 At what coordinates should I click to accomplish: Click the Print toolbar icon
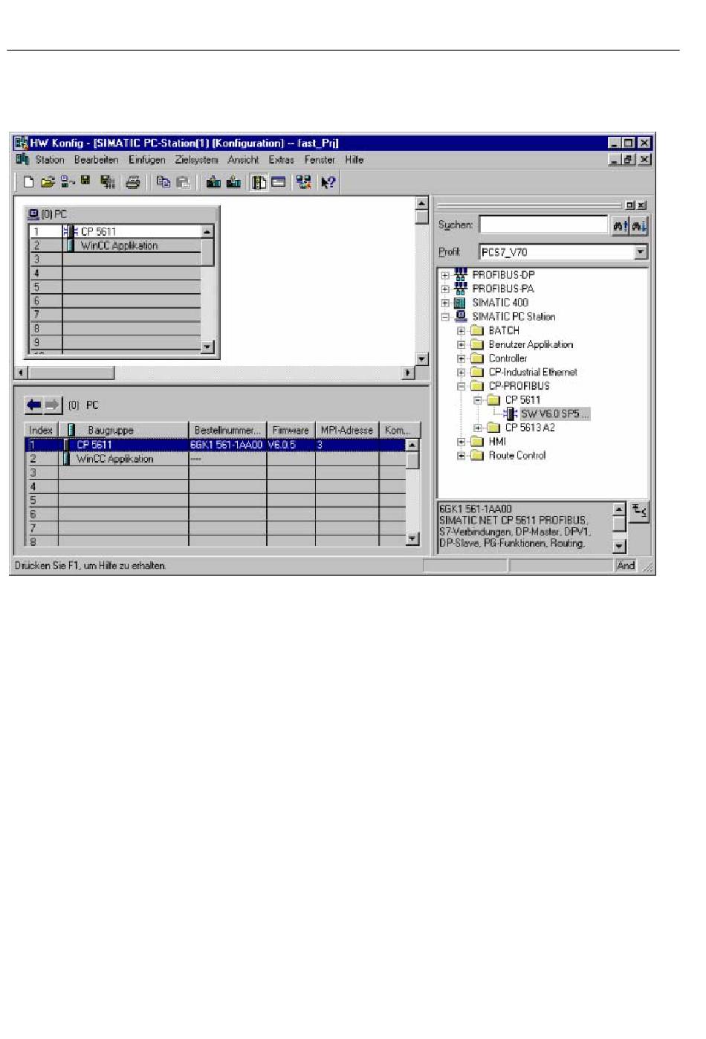pyautogui.click(x=133, y=182)
